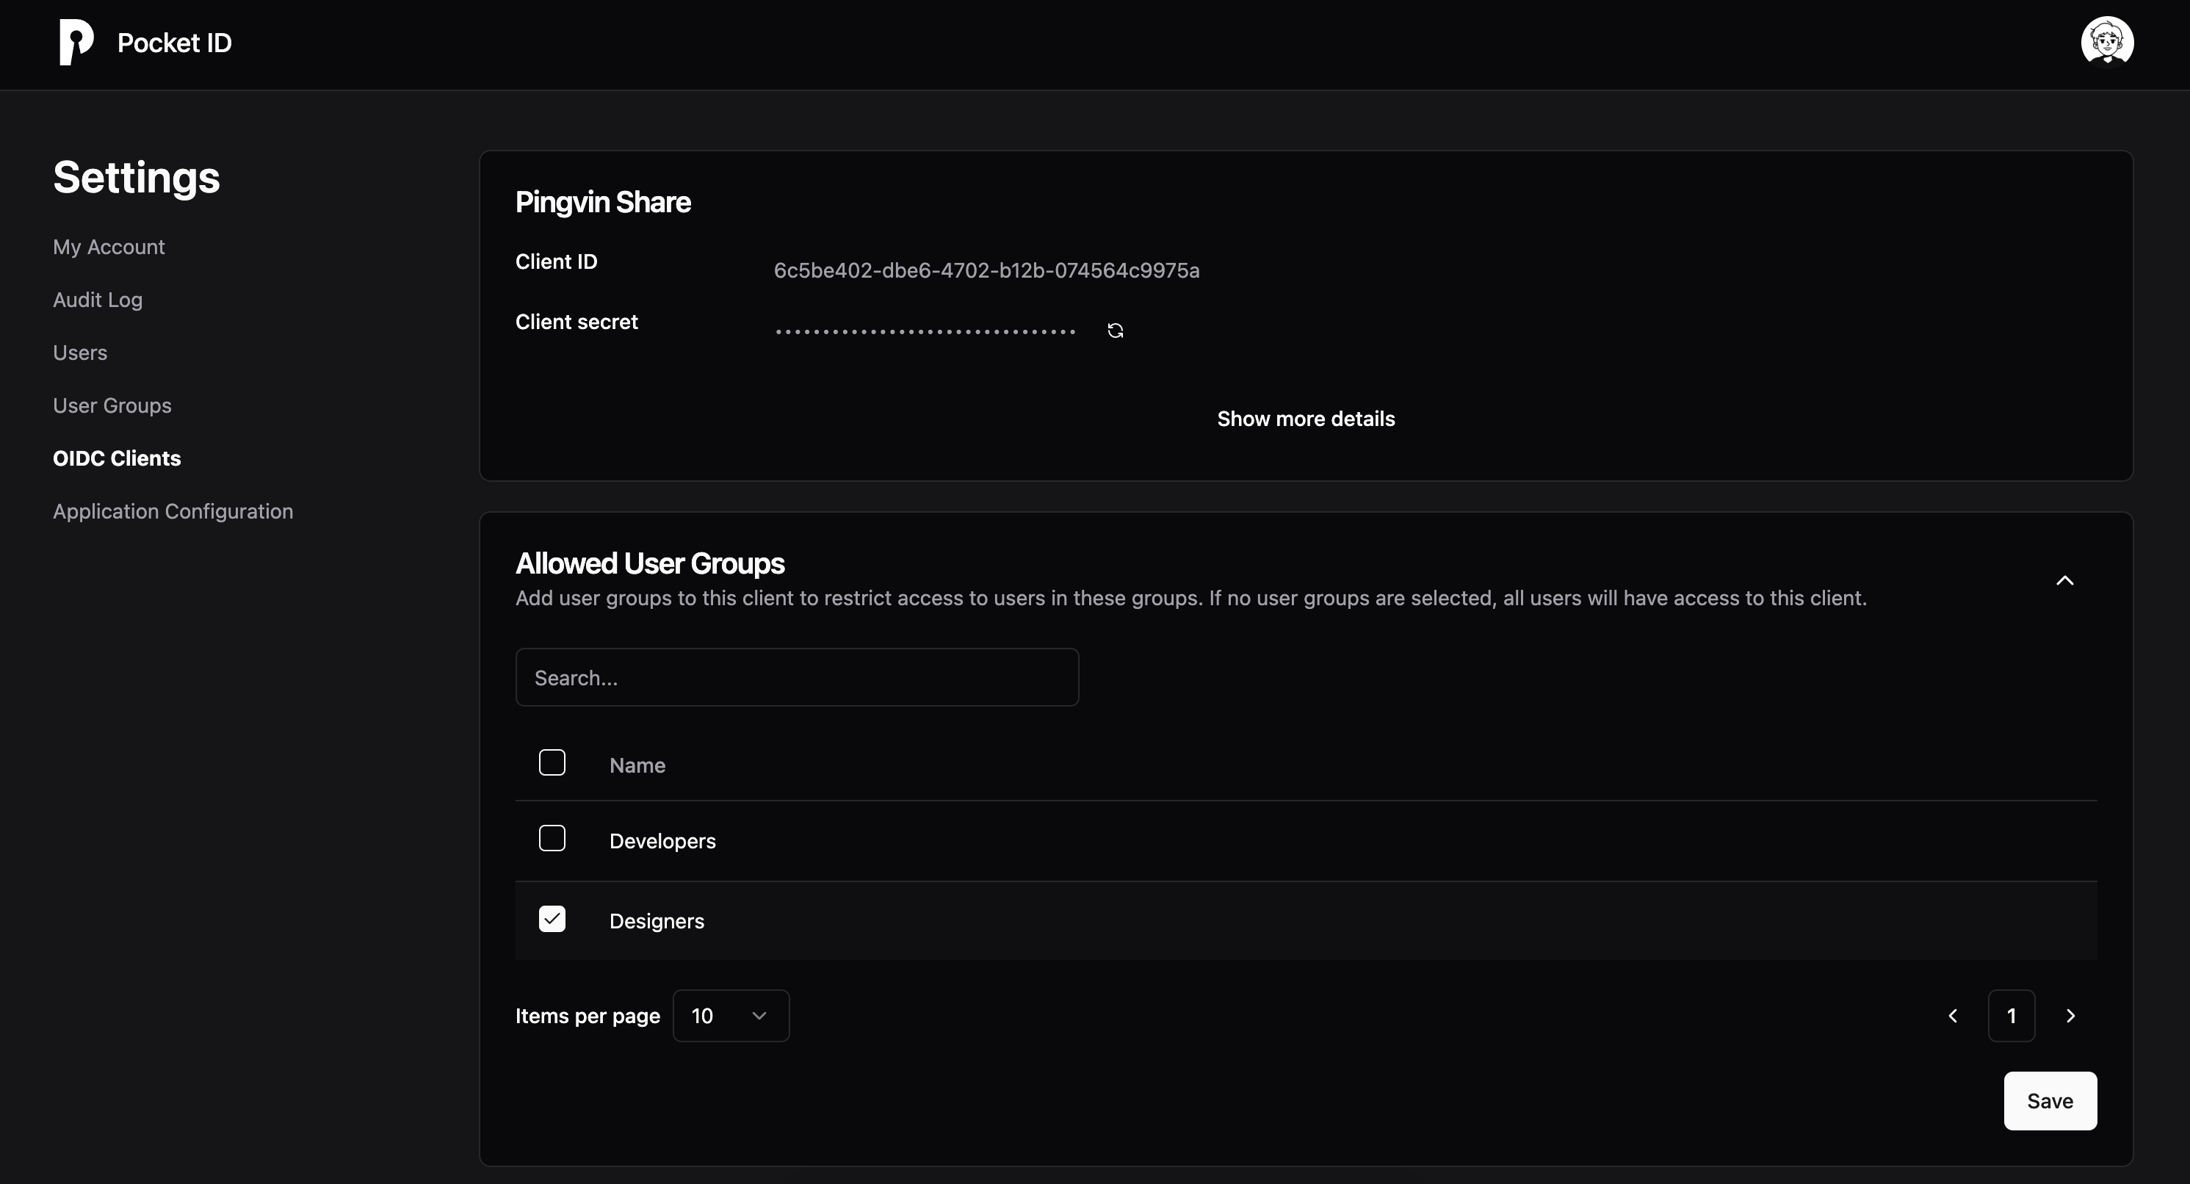
Task: Uncheck the Designers group checkbox
Action: click(x=552, y=919)
